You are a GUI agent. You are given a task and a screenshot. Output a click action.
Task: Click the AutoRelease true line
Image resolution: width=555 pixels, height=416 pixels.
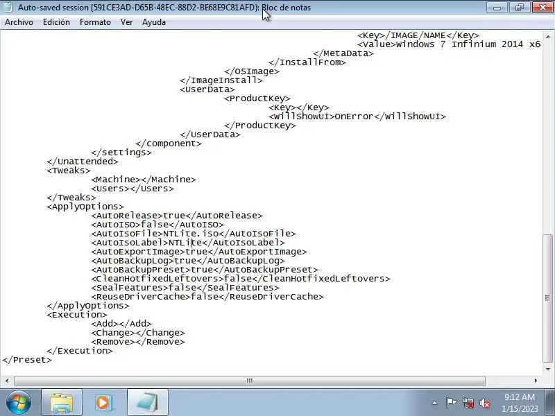coord(177,216)
